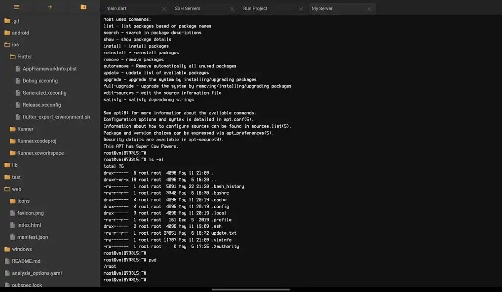502x292 pixels.
Task: Click the new folder icon
Action: tap(83, 7)
